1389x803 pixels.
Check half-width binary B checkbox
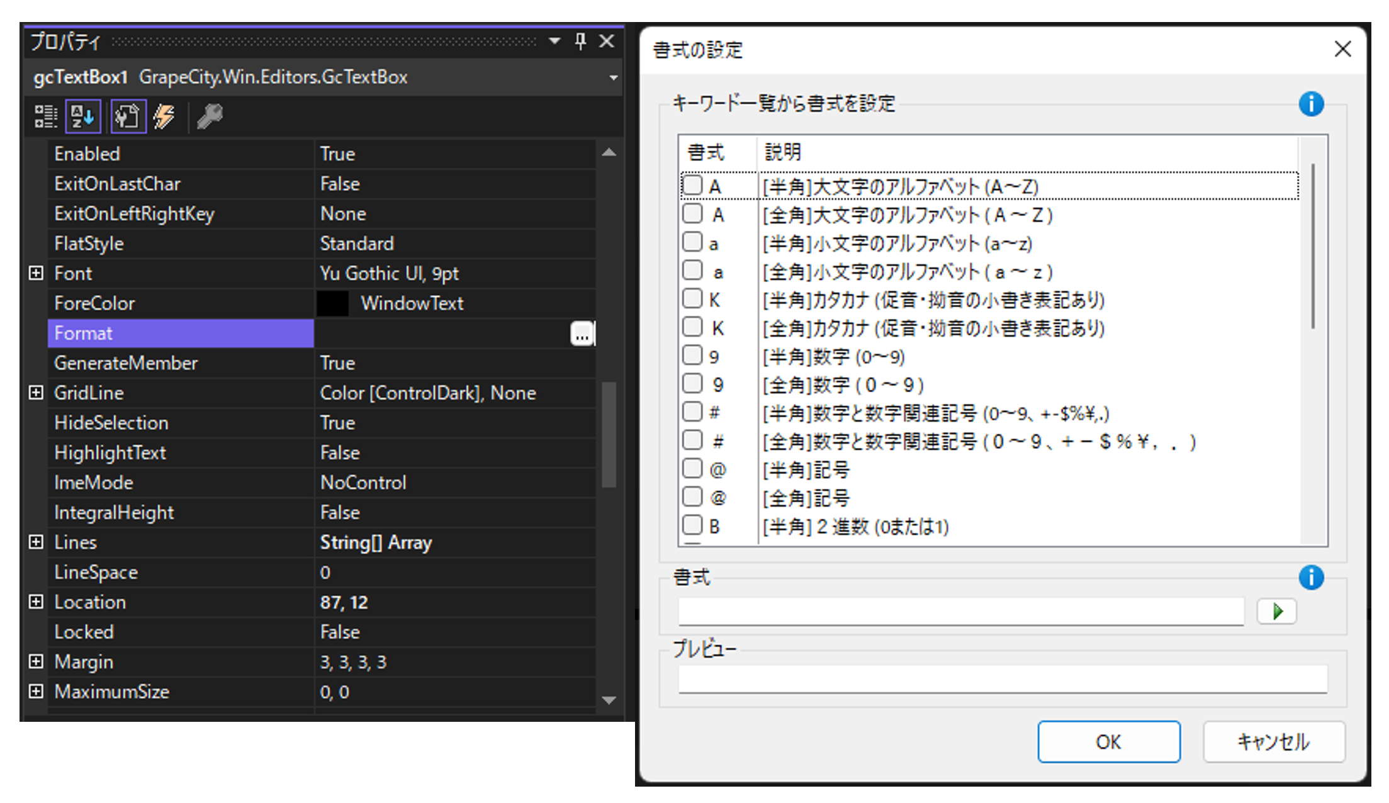click(x=693, y=525)
